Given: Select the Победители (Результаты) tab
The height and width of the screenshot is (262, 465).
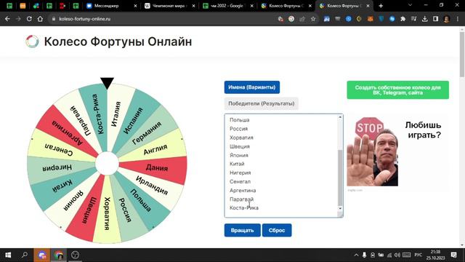Looking at the screenshot, I should pos(262,103).
